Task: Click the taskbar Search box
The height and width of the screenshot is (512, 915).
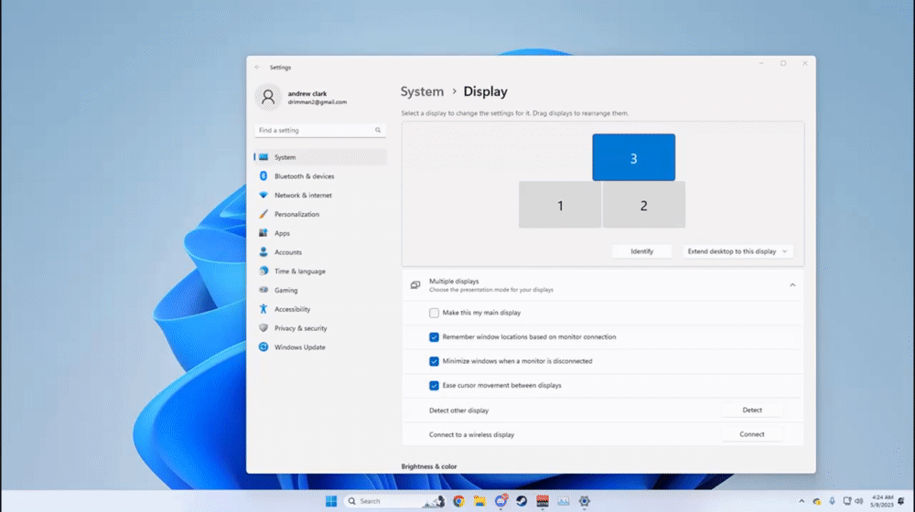Action: (x=393, y=501)
